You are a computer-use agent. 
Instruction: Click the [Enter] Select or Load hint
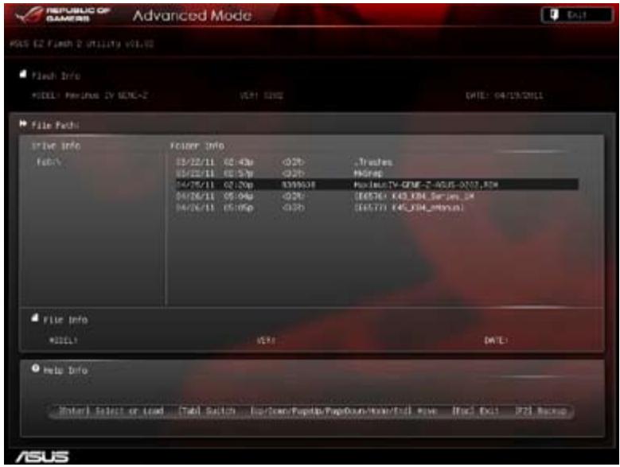tap(111, 411)
